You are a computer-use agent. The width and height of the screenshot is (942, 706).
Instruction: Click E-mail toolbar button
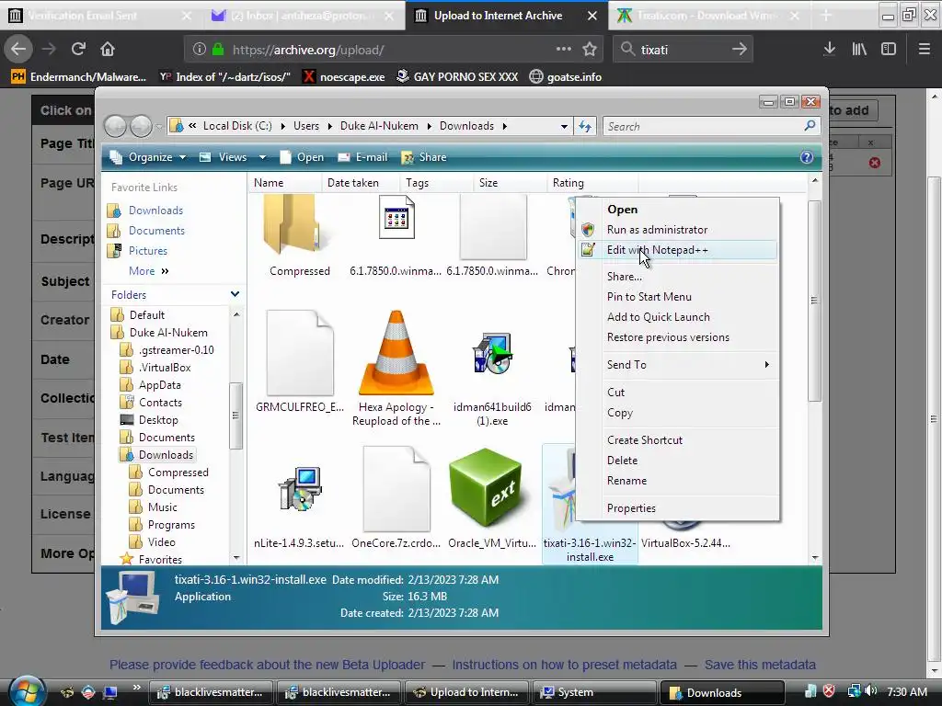tap(362, 157)
